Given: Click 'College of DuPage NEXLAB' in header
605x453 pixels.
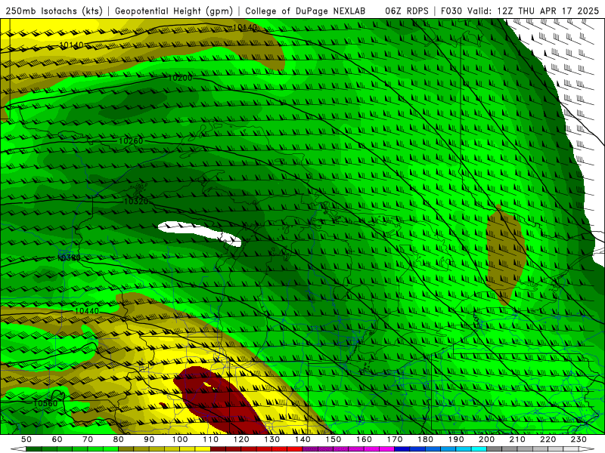Looking at the screenshot, I should point(306,11).
